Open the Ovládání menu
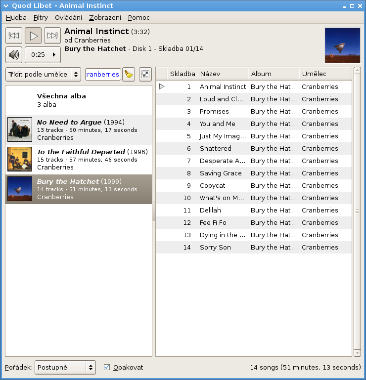 (x=68, y=18)
